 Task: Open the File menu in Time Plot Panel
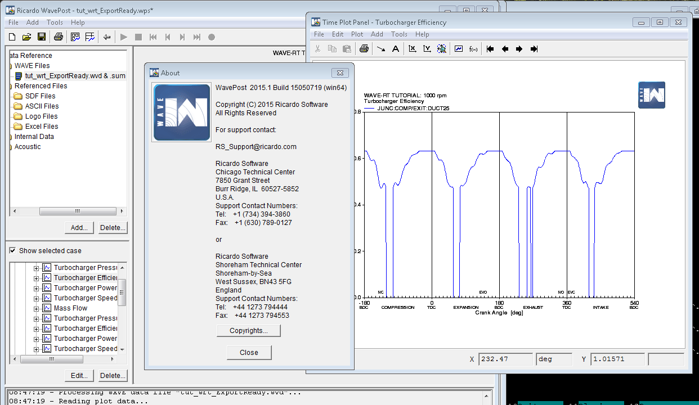pos(319,34)
